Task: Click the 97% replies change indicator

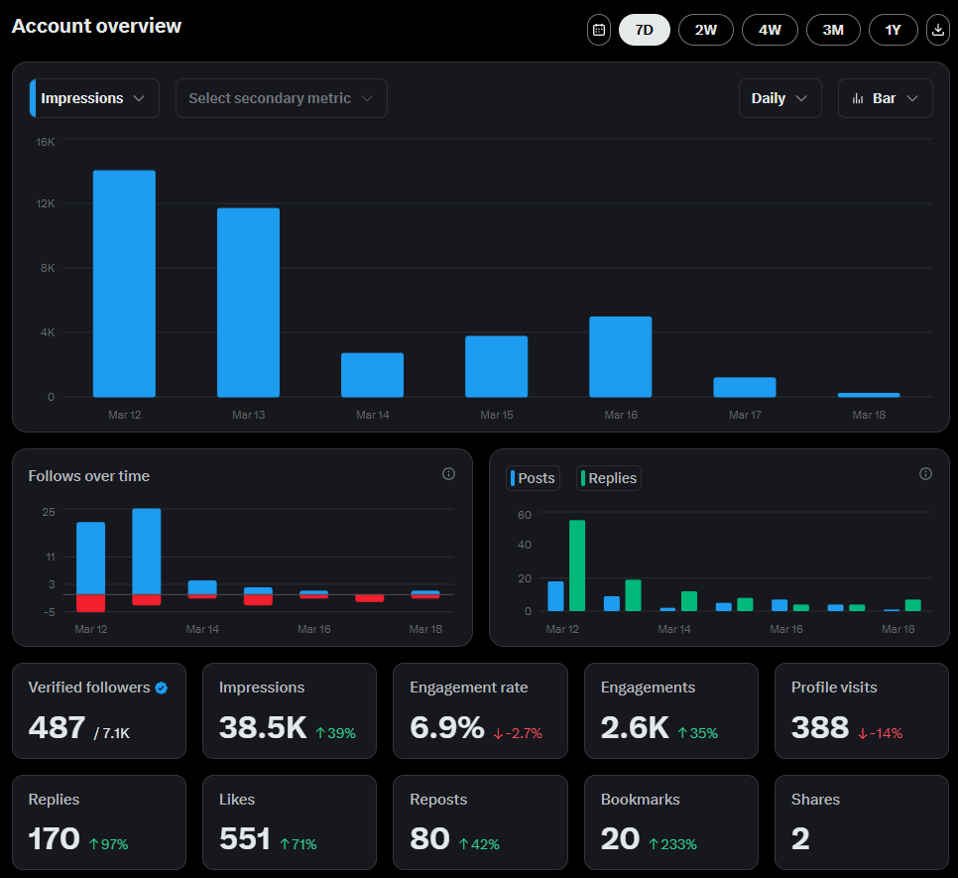Action: click(109, 844)
